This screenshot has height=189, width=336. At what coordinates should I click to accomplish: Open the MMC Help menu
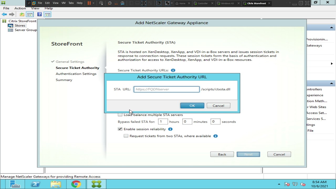coord(49,8)
